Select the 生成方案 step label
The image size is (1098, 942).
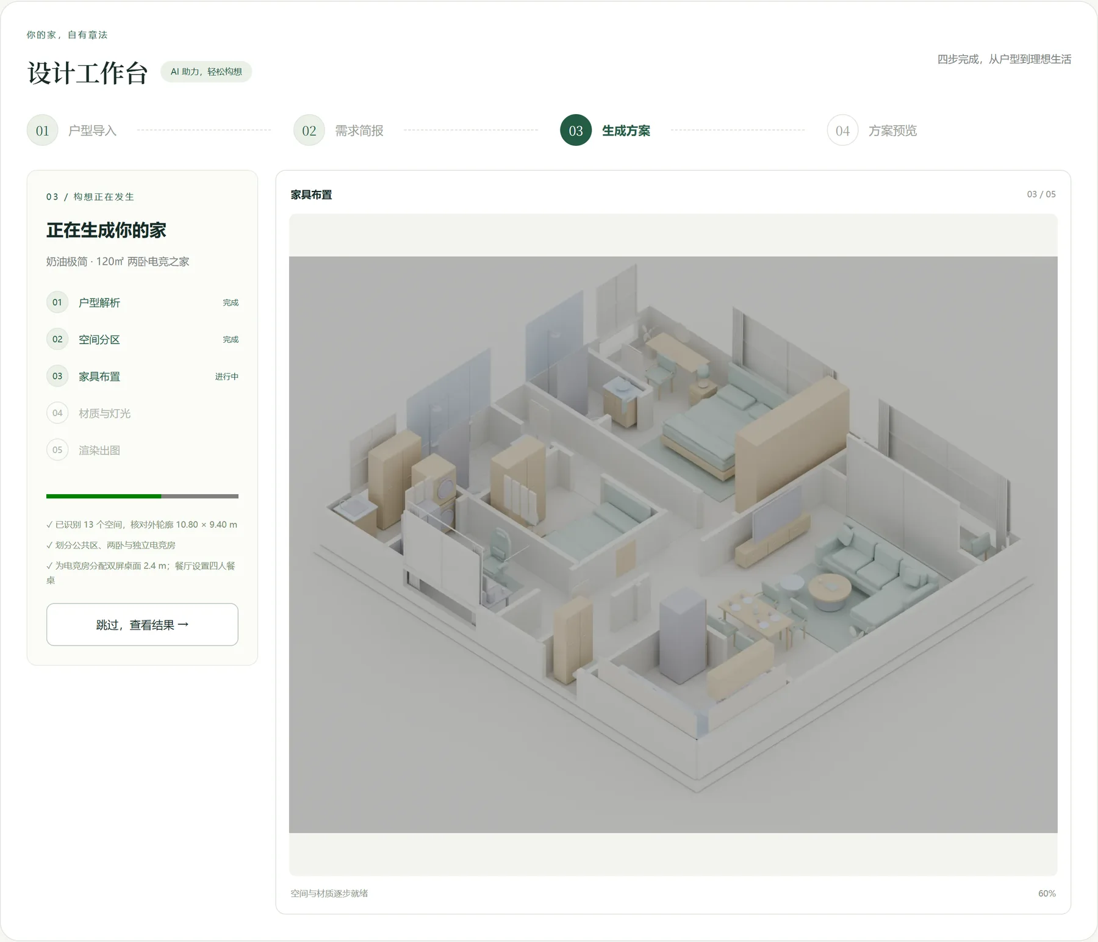pyautogui.click(x=626, y=131)
